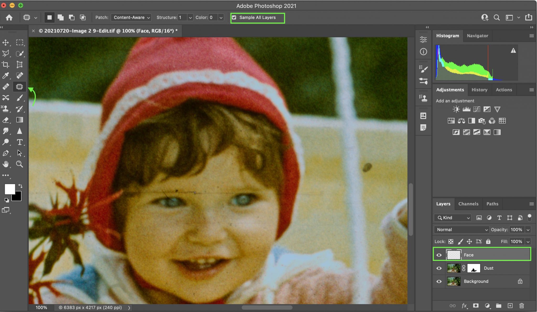Uncheck Sample All Layers checkbox

tap(234, 18)
